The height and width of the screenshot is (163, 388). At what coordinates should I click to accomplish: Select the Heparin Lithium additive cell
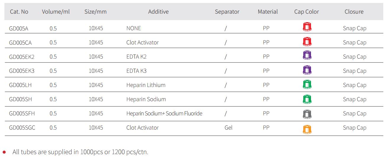pos(146,85)
